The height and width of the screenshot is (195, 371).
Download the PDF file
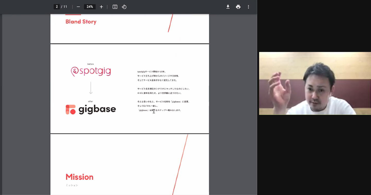pos(228,7)
